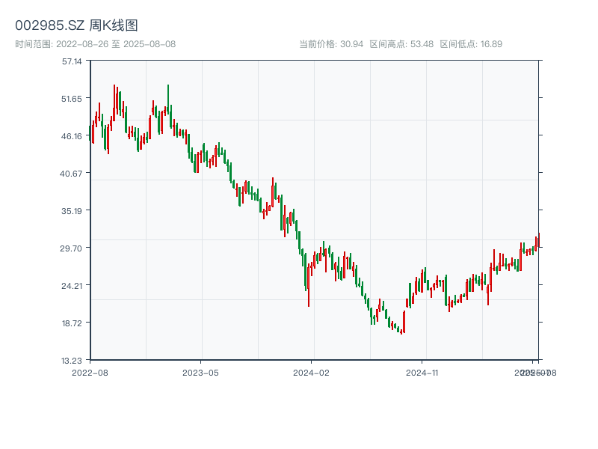Click the 2024-02 date axis label
The height and width of the screenshot is (449, 598).
coord(312,372)
